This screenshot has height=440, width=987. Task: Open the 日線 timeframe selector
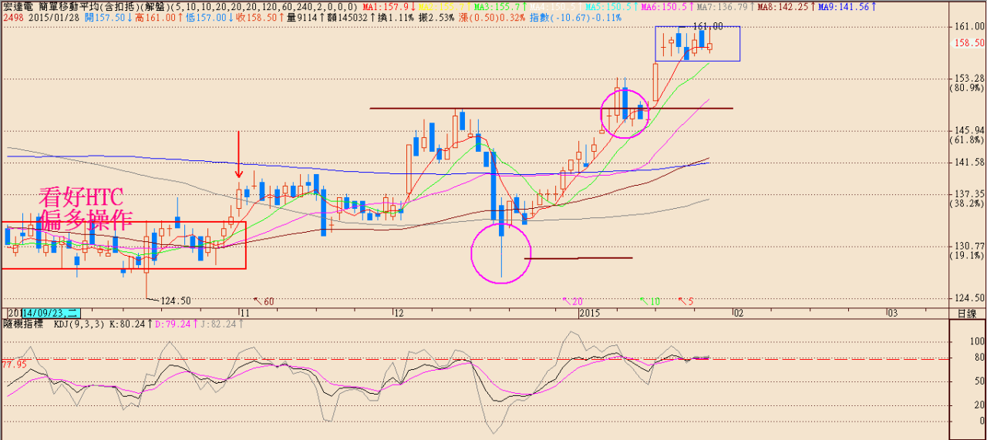coord(965,314)
